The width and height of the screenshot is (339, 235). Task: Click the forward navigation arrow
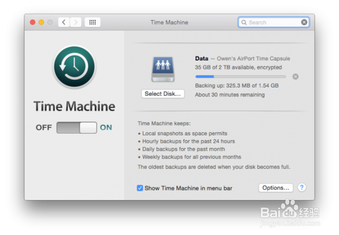tap(75, 22)
